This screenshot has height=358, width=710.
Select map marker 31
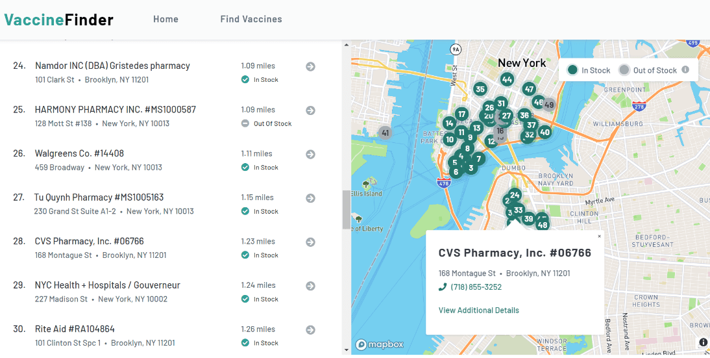point(501,103)
